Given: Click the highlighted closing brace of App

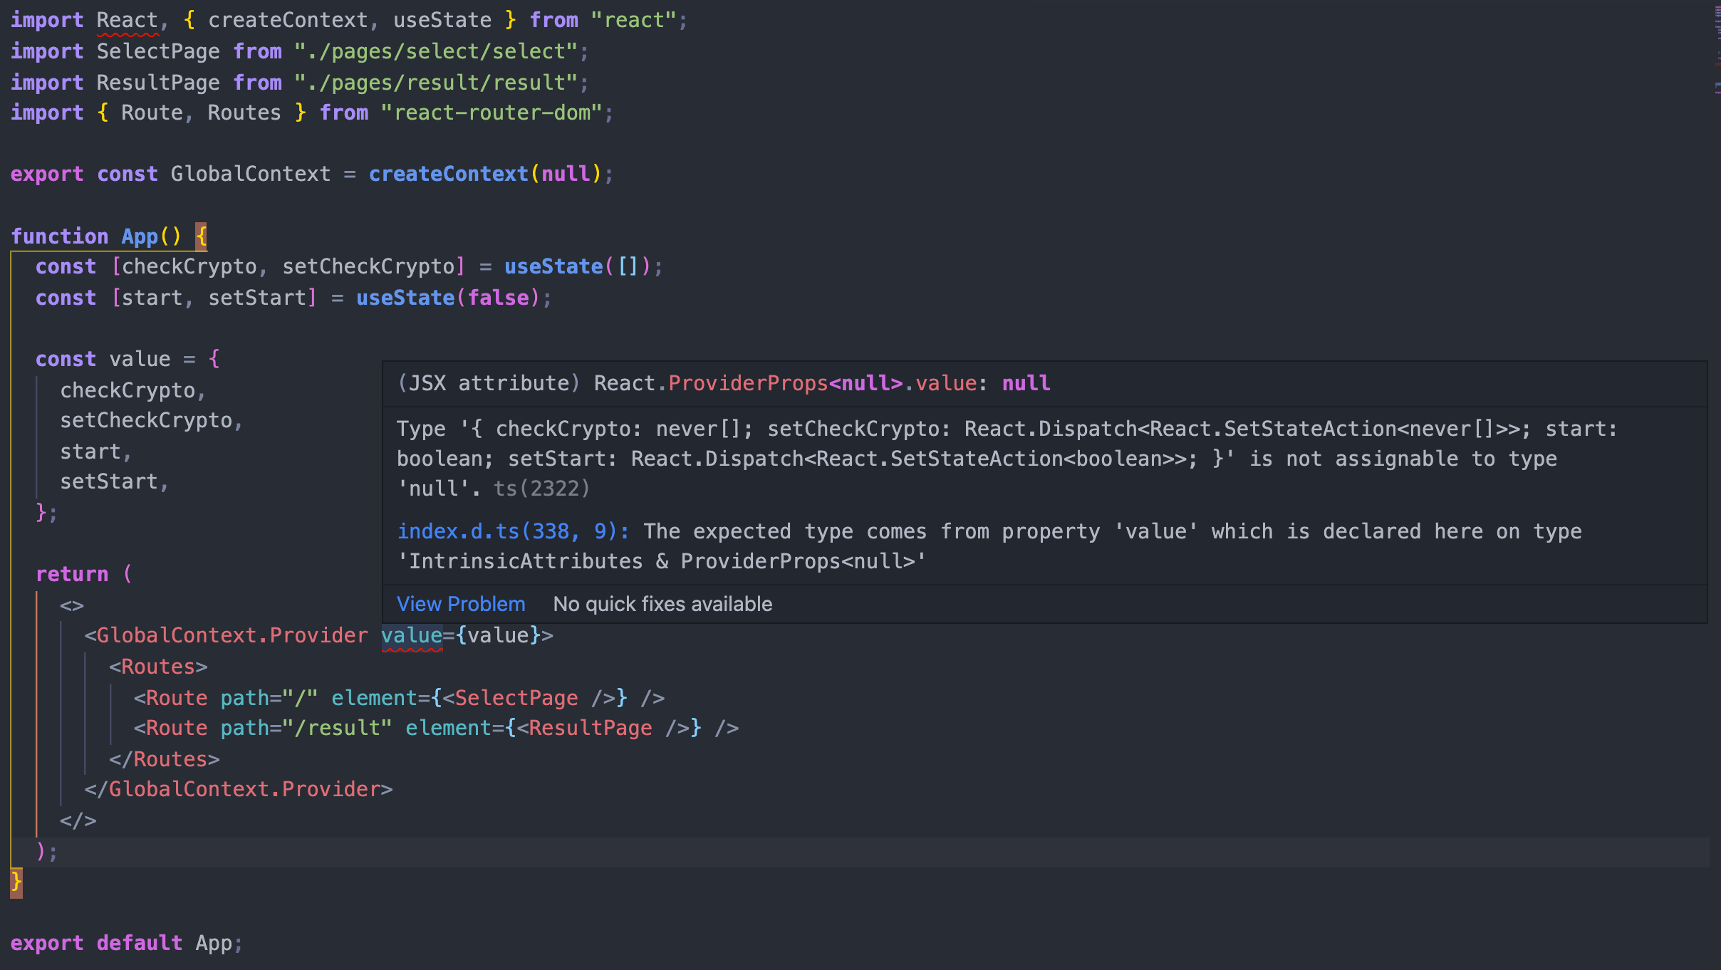Looking at the screenshot, I should pyautogui.click(x=16, y=882).
